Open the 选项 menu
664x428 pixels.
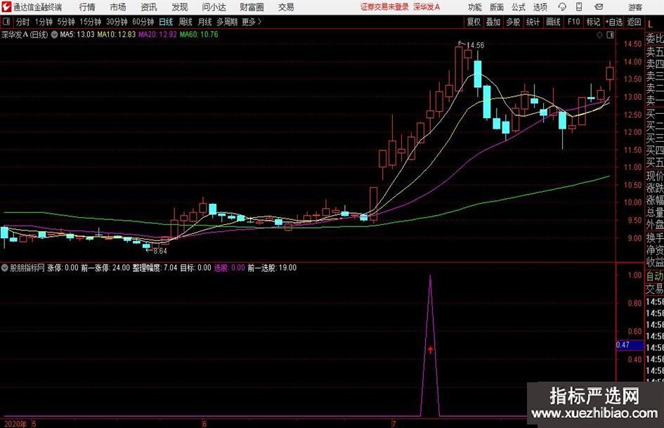tap(540, 7)
